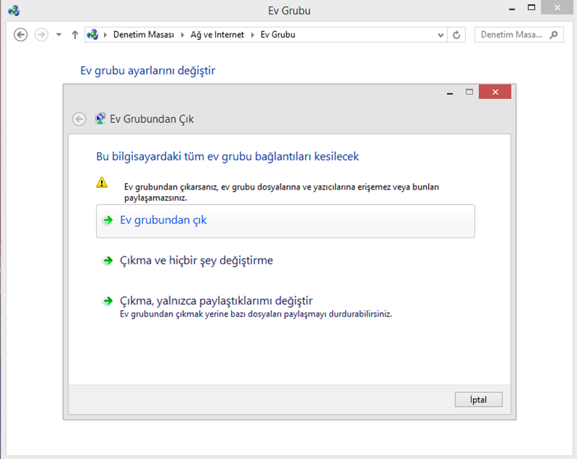Click the Ev Grubu window title icon
Image resolution: width=577 pixels, height=459 pixels.
click(x=14, y=10)
